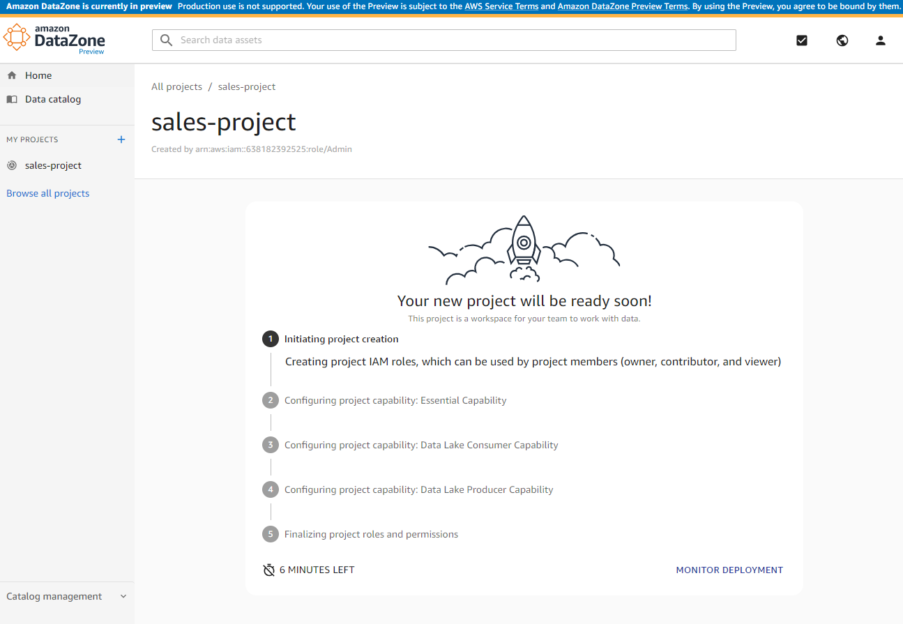This screenshot has height=624, width=903.
Task: Open the user profile icon
Action: pos(881,40)
